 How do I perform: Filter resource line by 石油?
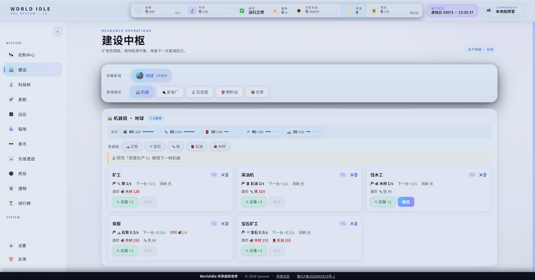[x=196, y=146]
